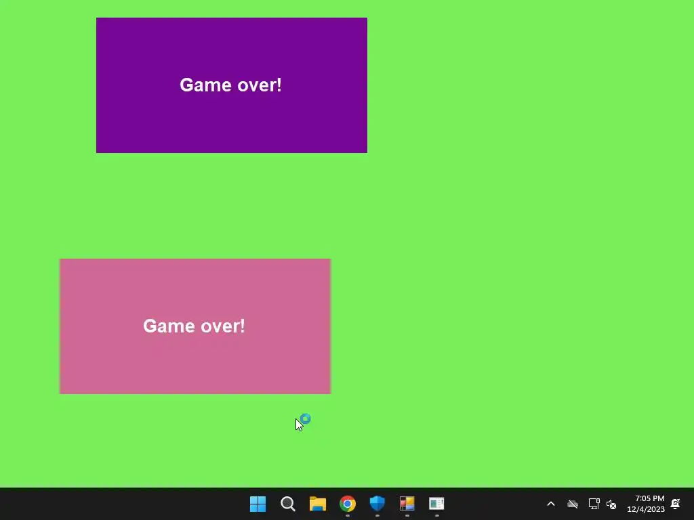Open the teal window app icon on taskbar

436,504
